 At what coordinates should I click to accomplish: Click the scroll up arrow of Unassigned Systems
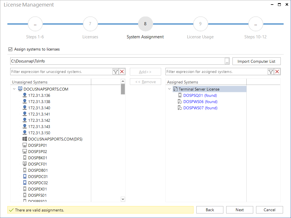[123, 81]
